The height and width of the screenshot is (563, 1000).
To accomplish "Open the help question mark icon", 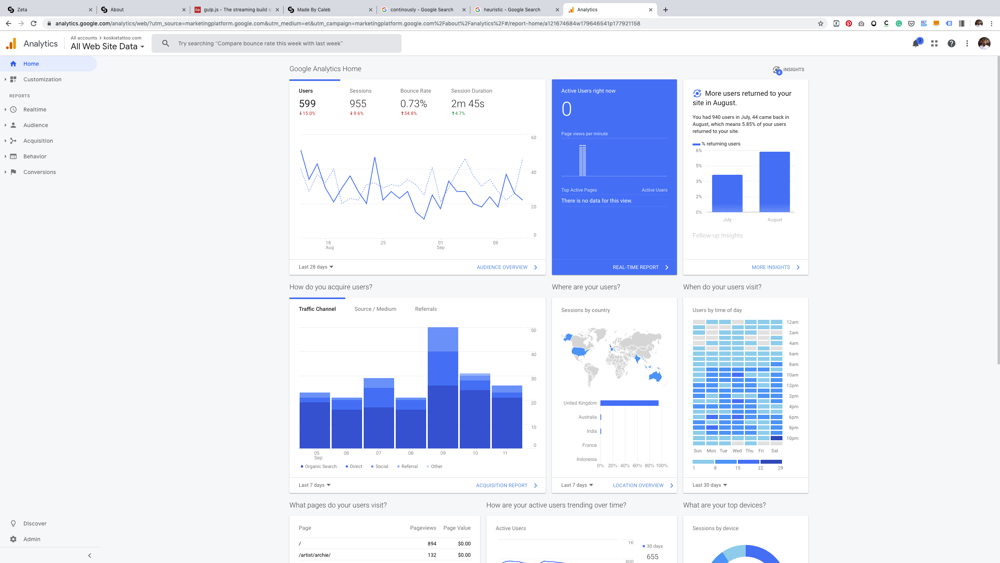I will (x=952, y=43).
